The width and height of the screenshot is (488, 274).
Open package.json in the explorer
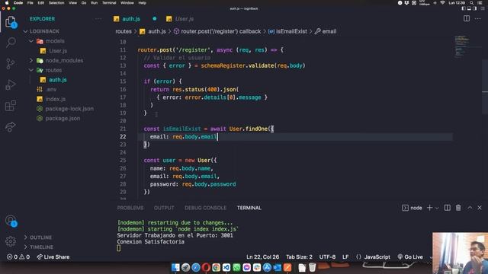click(63, 119)
